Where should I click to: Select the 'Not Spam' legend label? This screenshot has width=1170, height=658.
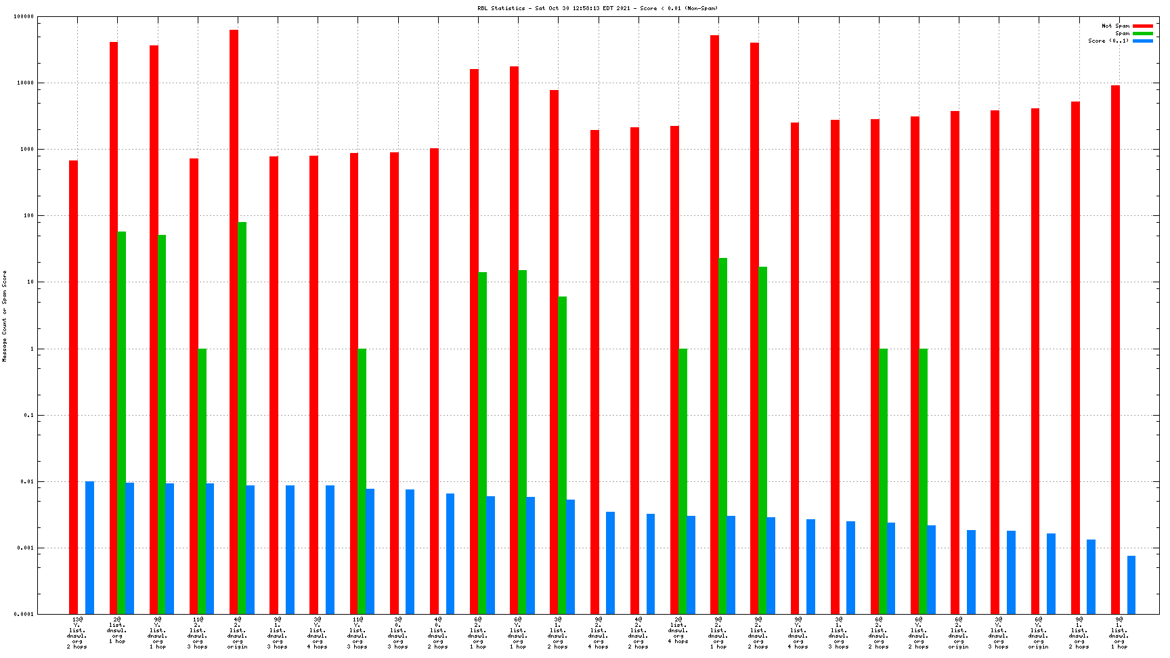[1115, 26]
